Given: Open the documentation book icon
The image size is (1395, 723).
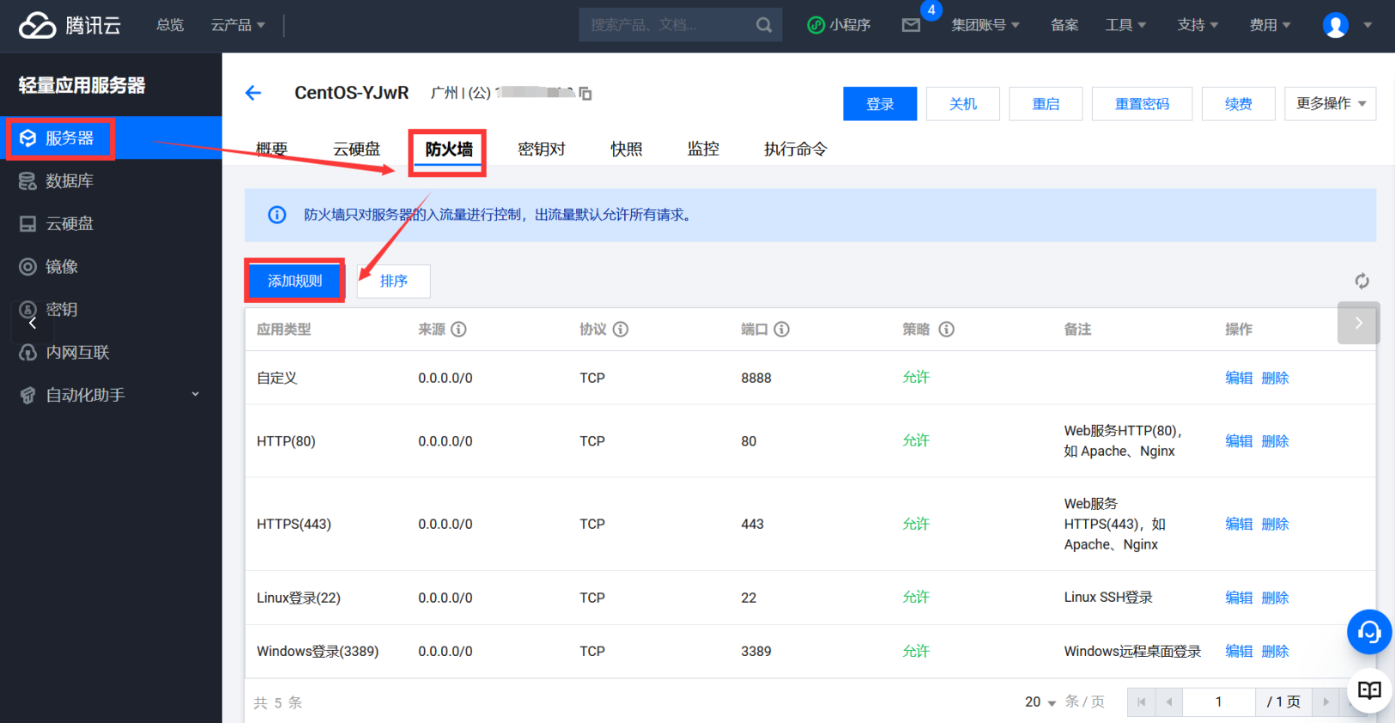Looking at the screenshot, I should [1369, 690].
